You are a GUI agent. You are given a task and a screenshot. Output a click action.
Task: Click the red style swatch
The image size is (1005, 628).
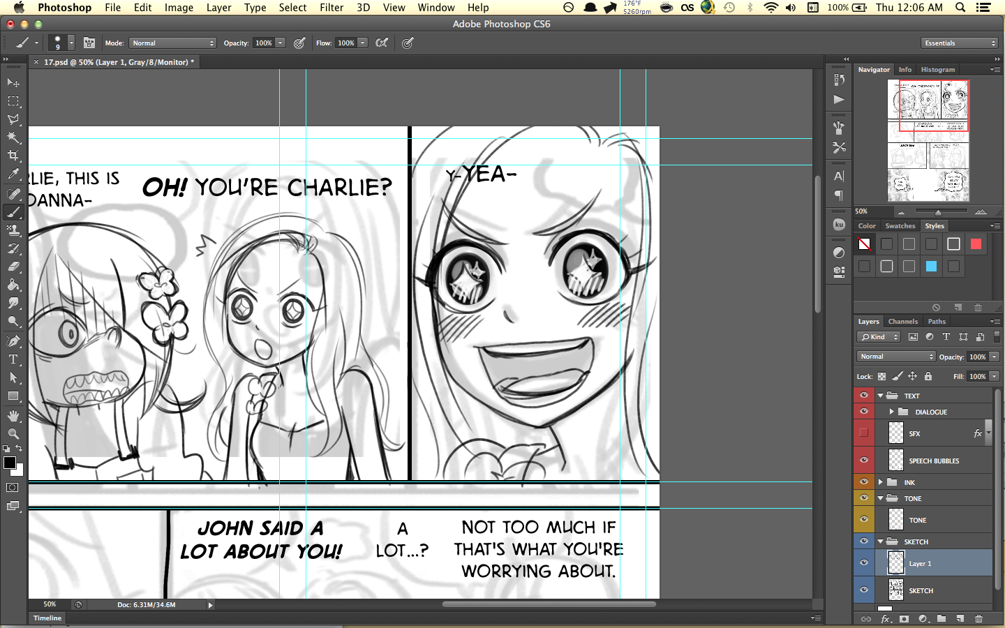point(976,244)
